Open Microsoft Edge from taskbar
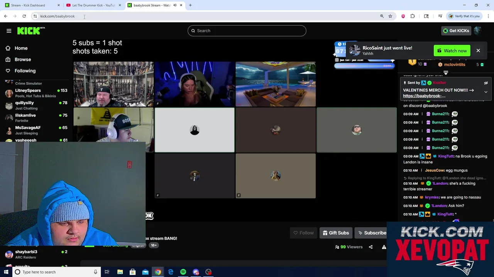The height and width of the screenshot is (277, 494). coord(171,272)
